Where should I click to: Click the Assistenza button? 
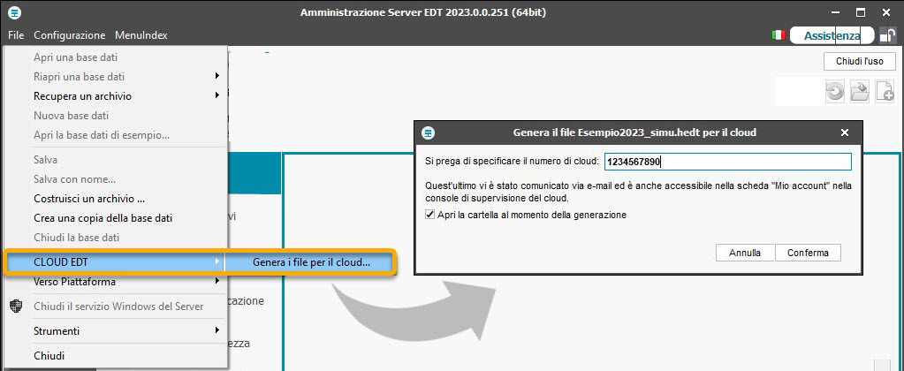tap(832, 35)
